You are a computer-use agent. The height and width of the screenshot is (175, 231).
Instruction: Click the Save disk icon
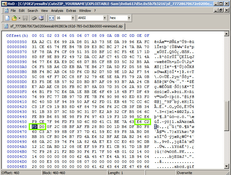pos(25,18)
